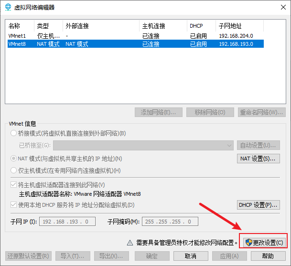The image size is (291, 266).
Task: Close the 虚拟网络编辑器 window
Action: tap(283, 7)
